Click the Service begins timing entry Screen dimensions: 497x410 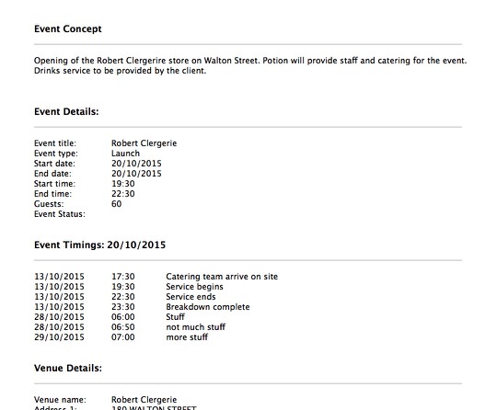(194, 287)
